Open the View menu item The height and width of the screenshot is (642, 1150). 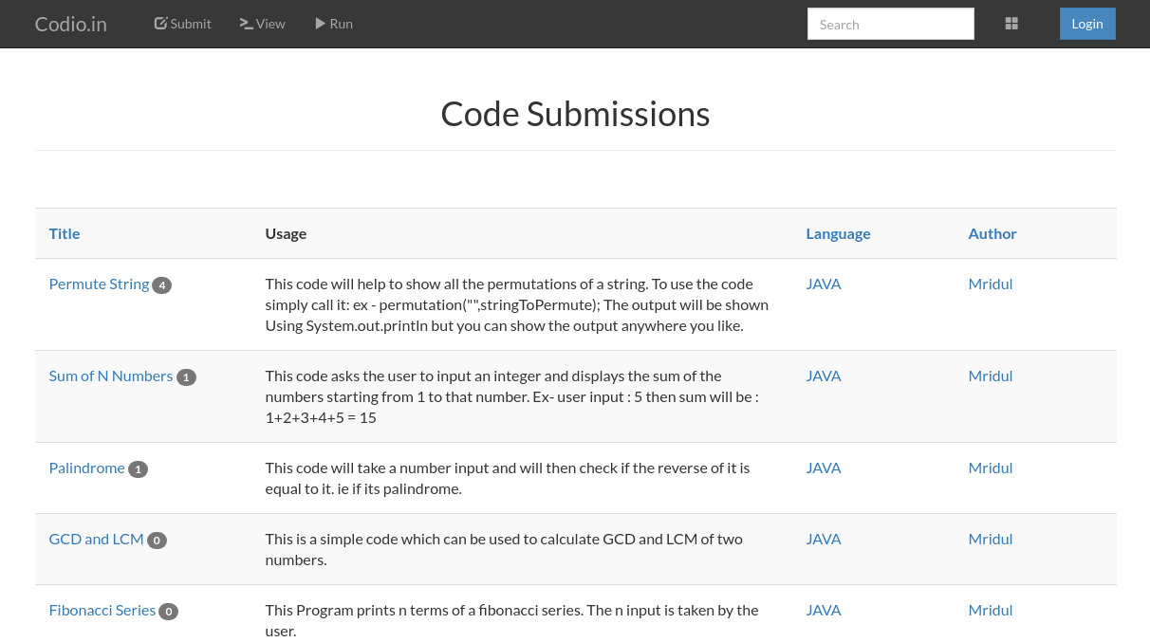point(263,24)
